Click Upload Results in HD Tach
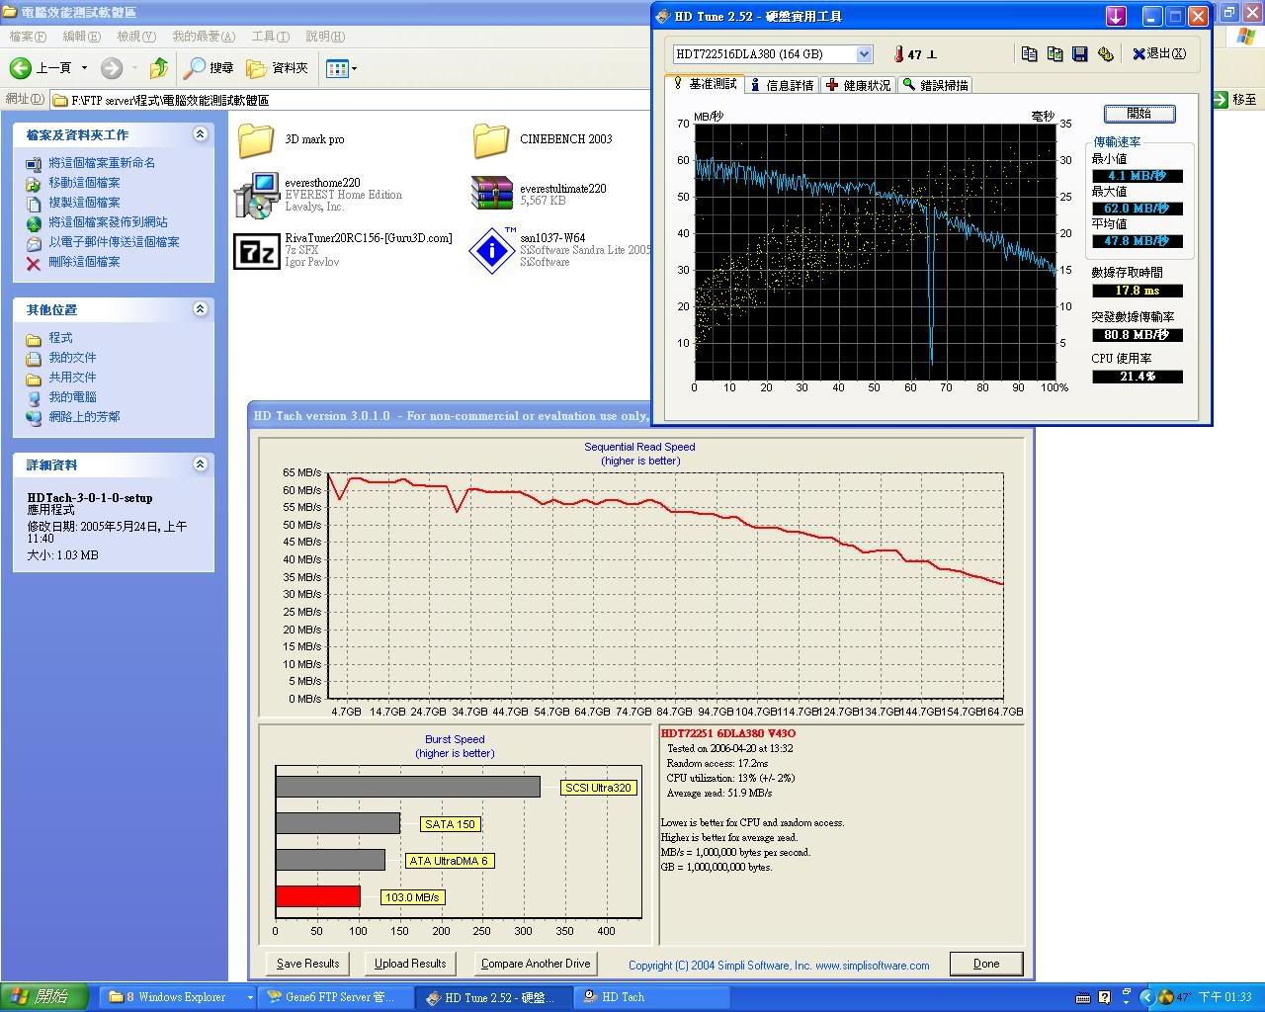Image resolution: width=1265 pixels, height=1012 pixels. click(x=410, y=964)
